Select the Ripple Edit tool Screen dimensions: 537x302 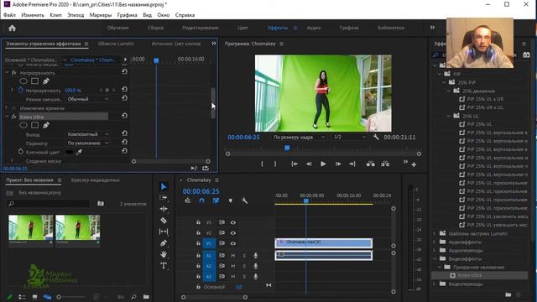coord(164,209)
